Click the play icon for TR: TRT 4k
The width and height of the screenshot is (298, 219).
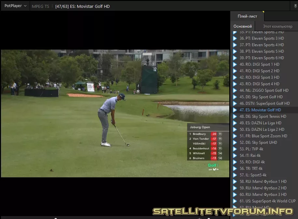tap(235, 169)
